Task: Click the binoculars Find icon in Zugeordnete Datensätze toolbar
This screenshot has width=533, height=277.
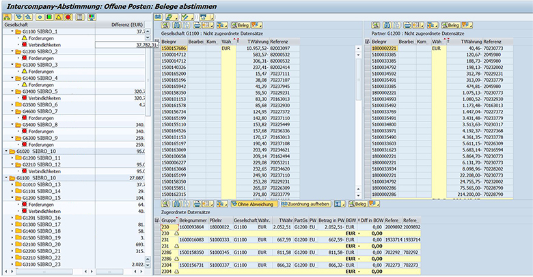Action: point(176,204)
